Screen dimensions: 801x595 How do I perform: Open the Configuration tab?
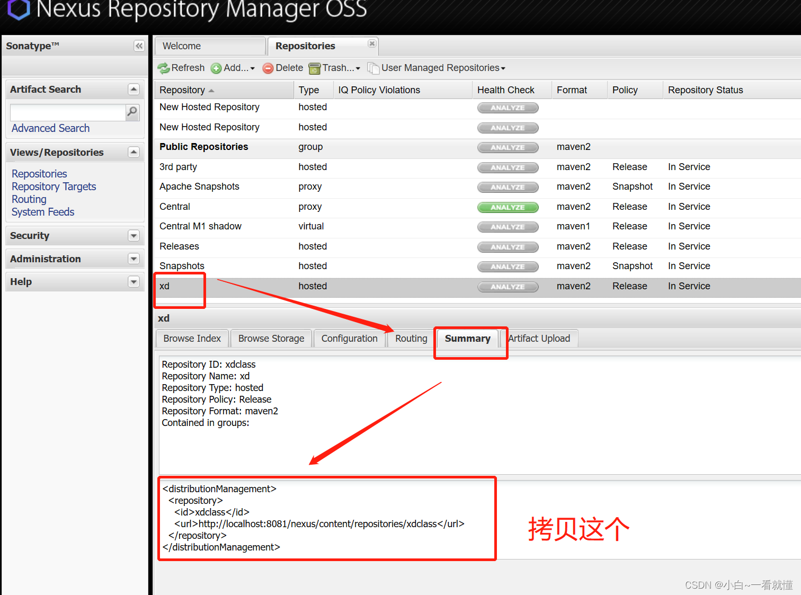pyautogui.click(x=349, y=339)
